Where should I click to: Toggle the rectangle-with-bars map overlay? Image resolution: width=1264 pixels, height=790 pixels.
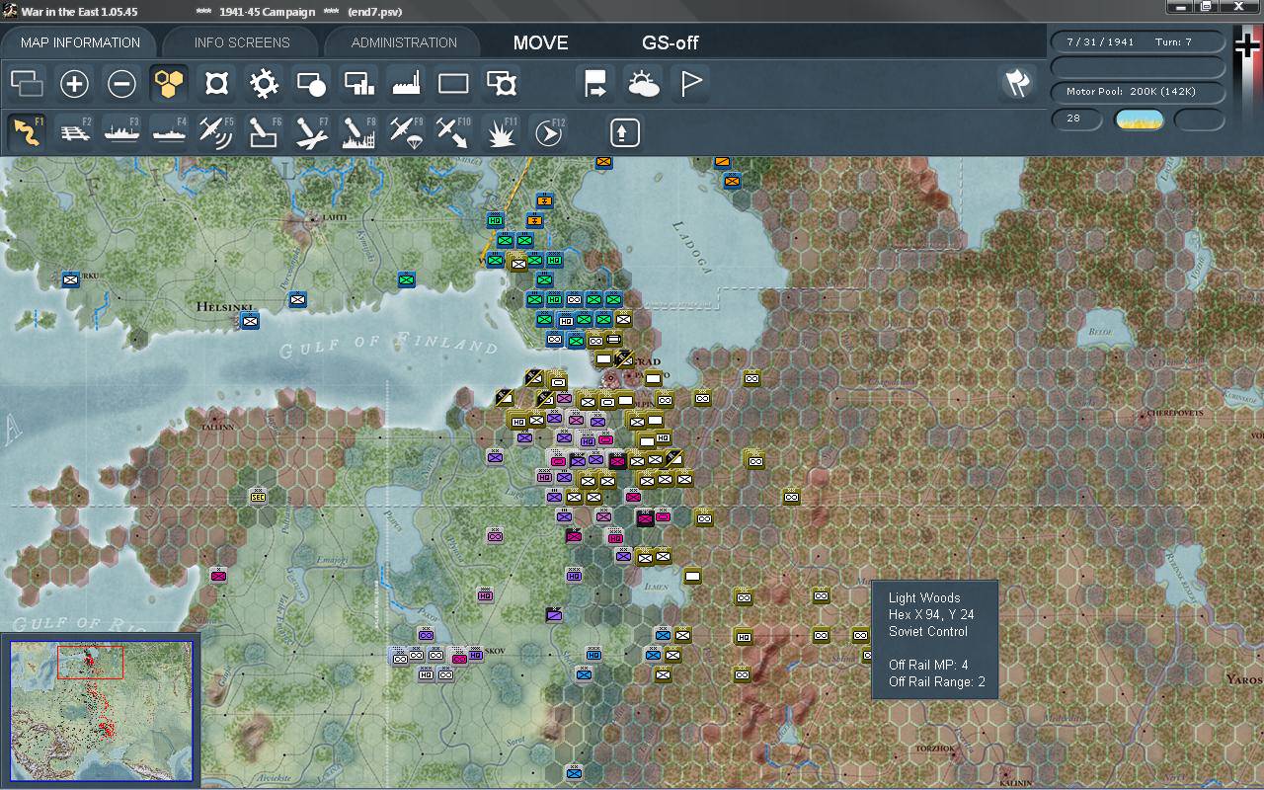[358, 84]
